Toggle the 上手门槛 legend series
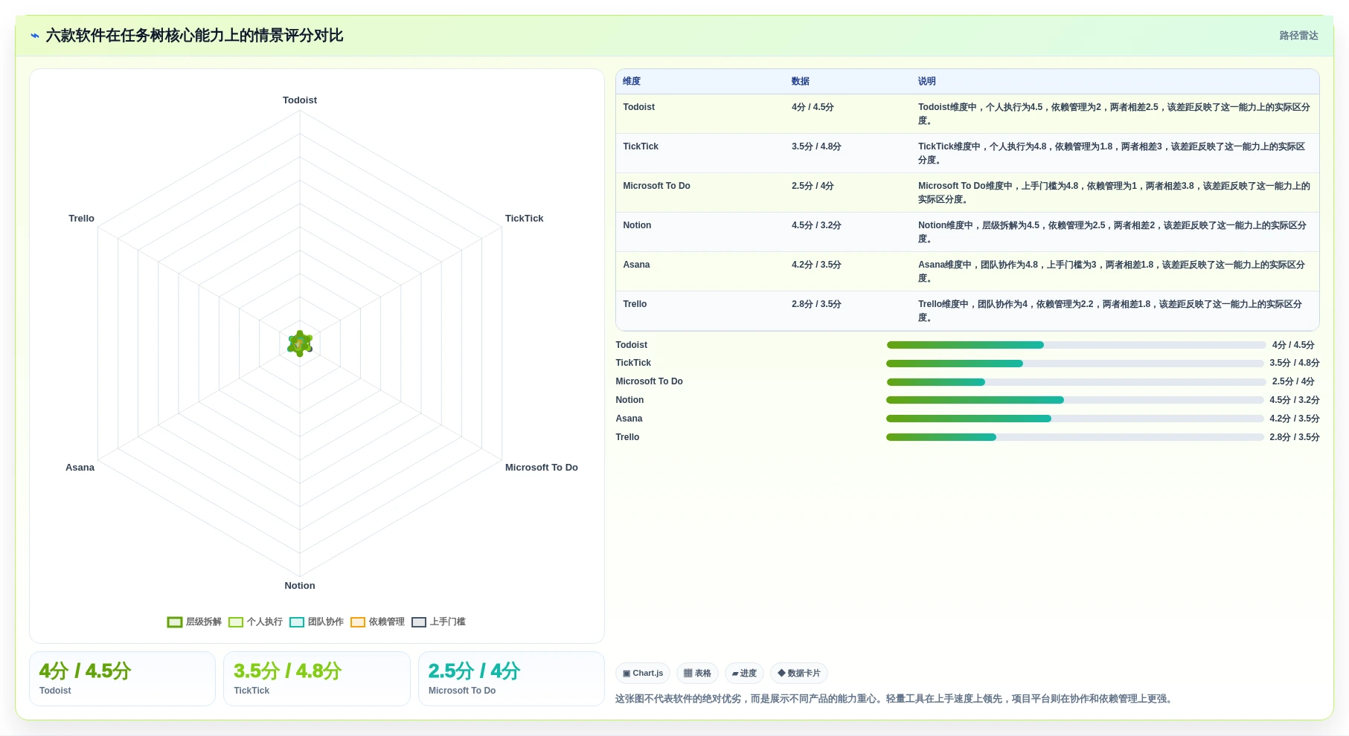This screenshot has width=1349, height=736. tap(439, 622)
